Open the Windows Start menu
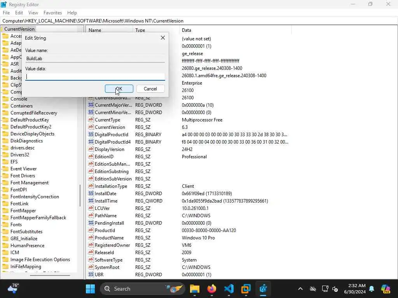This screenshot has width=398, height=298. pos(90,289)
